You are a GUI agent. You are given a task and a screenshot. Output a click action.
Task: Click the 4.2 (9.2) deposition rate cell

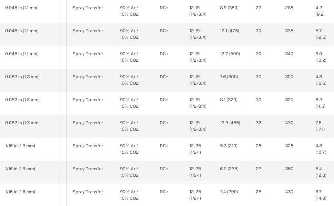(320, 11)
